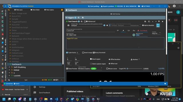Viewport: 183px width, 102px height.
Task: Open Windows Start menu
Action: [4, 99]
